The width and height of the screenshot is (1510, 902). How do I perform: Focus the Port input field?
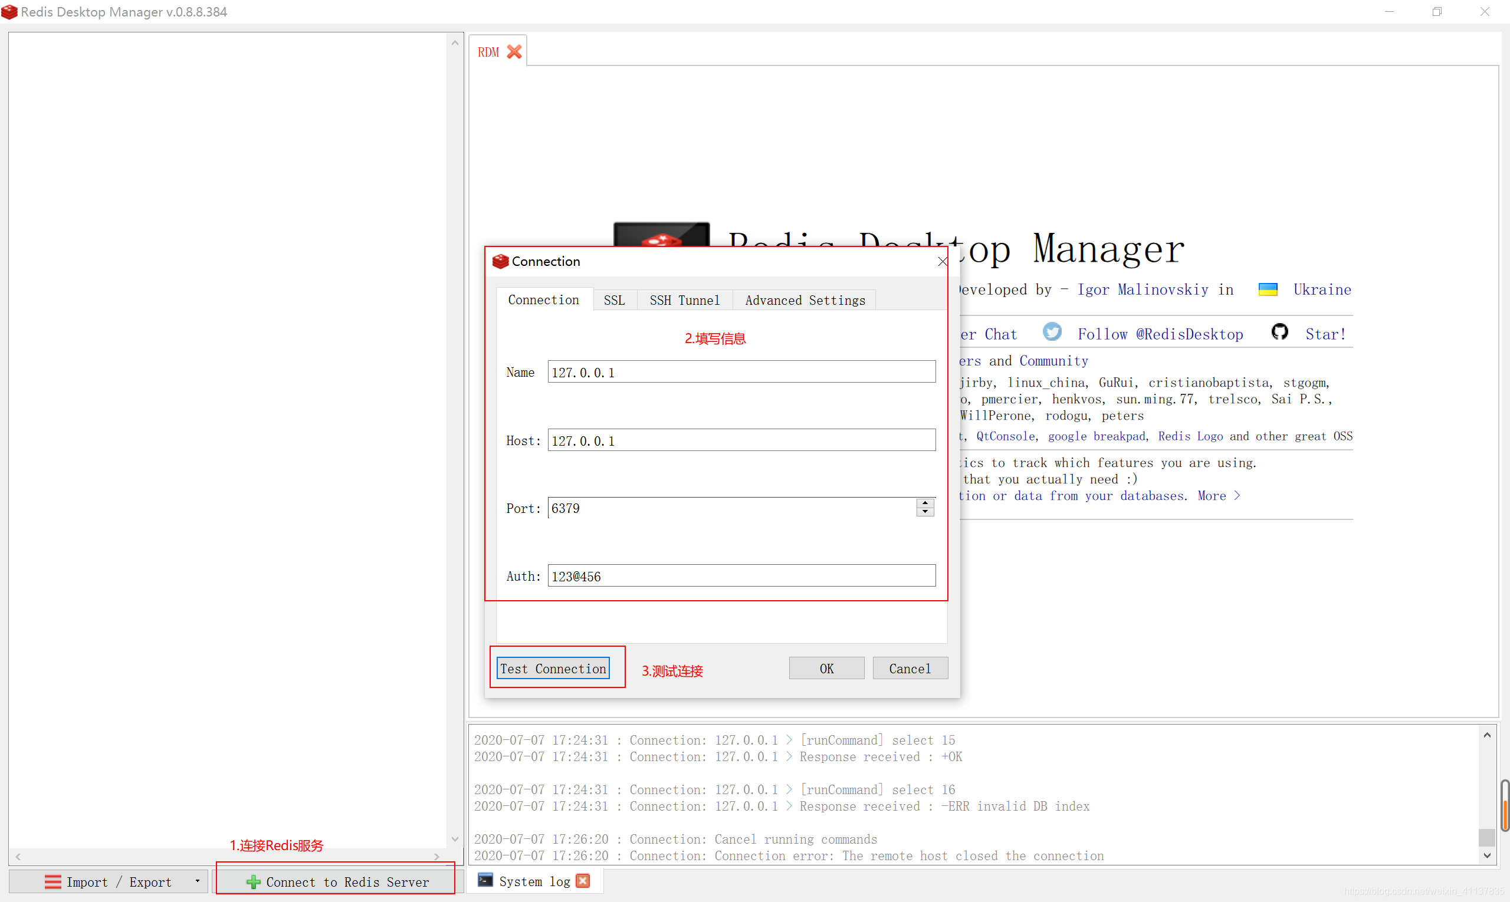(x=731, y=508)
